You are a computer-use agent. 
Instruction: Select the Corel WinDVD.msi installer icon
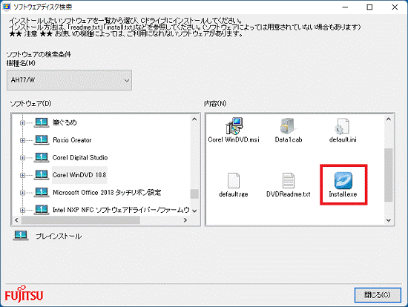click(x=234, y=125)
